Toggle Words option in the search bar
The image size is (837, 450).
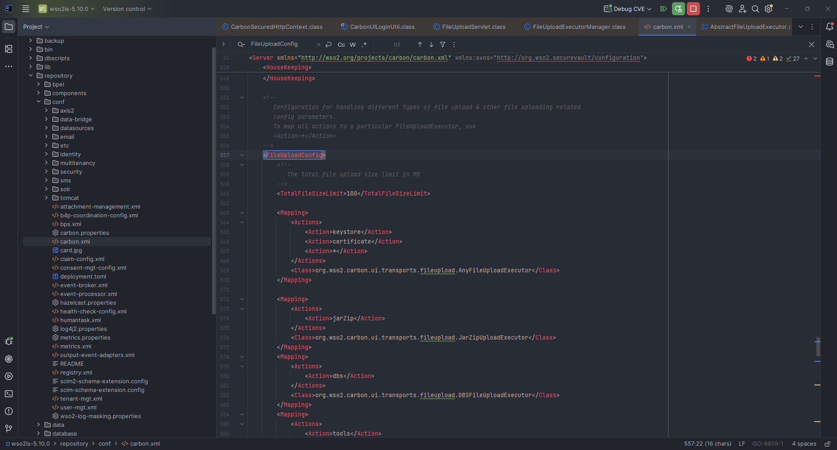click(353, 45)
